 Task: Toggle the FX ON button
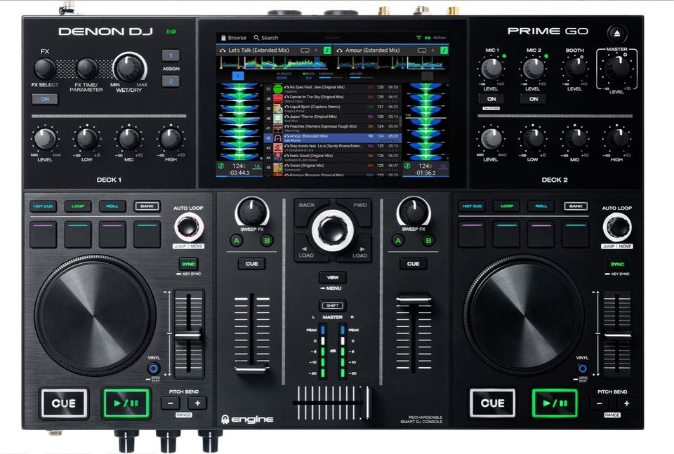pyautogui.click(x=45, y=99)
